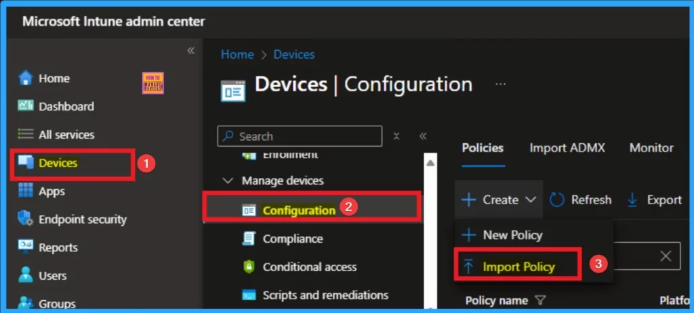
Task: Open Compliance in the Devices menu
Action: [x=293, y=239]
